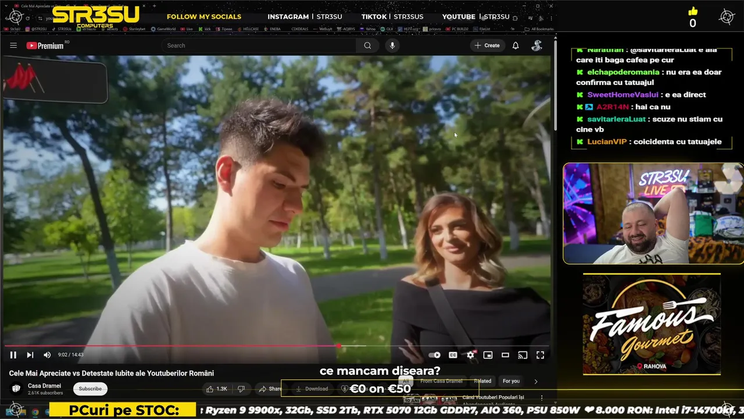Image resolution: width=744 pixels, height=419 pixels.
Task: Reload the page in the browser
Action: pyautogui.click(x=27, y=18)
